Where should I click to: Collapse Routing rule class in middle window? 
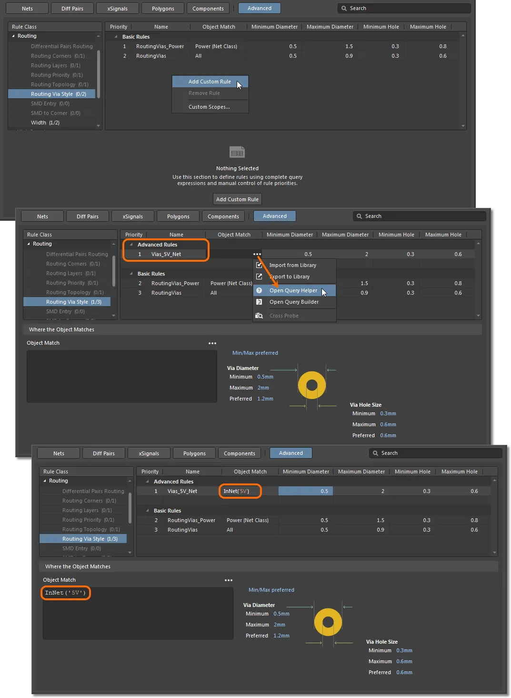coord(29,244)
